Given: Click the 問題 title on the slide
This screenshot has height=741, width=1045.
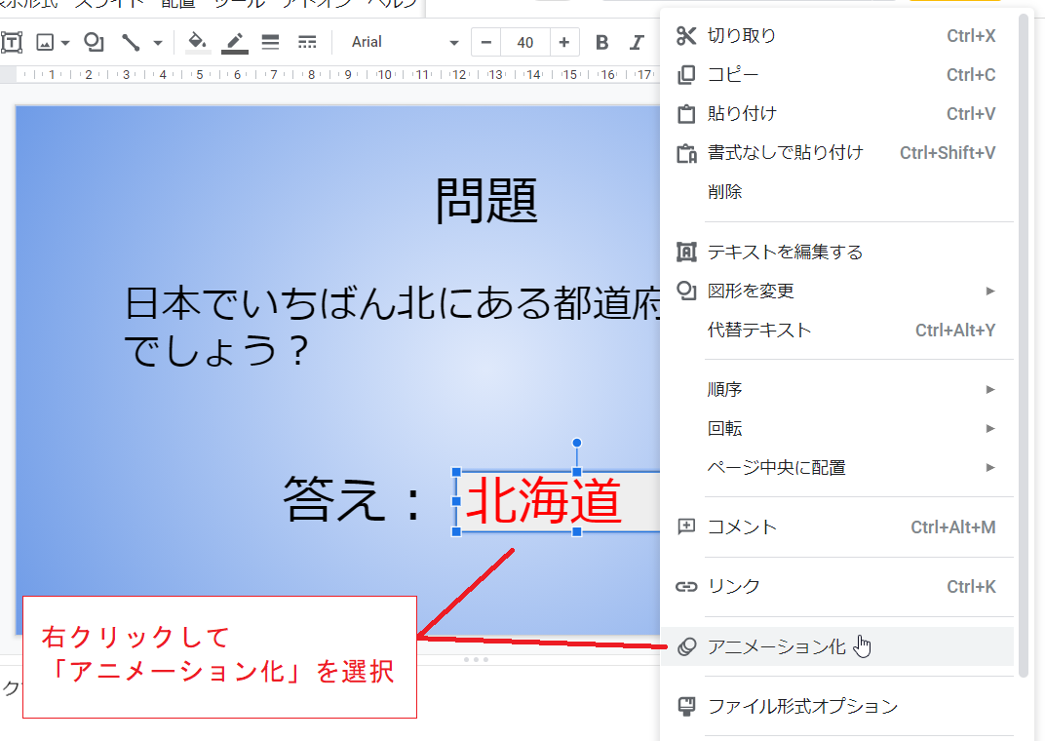Looking at the screenshot, I should [486, 201].
